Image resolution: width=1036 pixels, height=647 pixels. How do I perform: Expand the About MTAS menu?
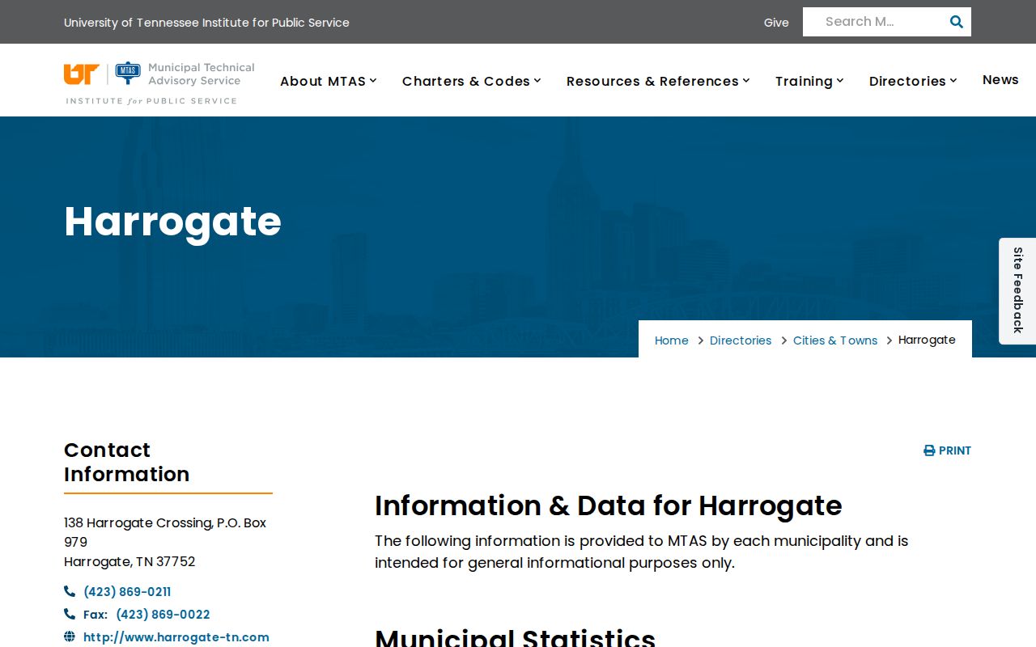coord(329,81)
